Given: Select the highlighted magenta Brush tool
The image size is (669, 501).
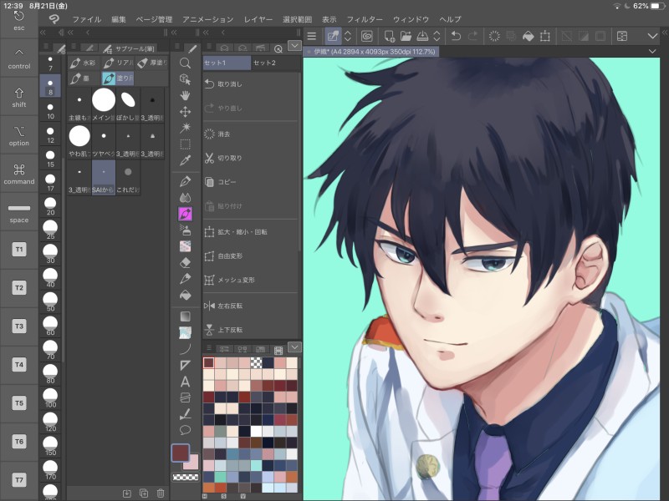Looking at the screenshot, I should 185,214.
